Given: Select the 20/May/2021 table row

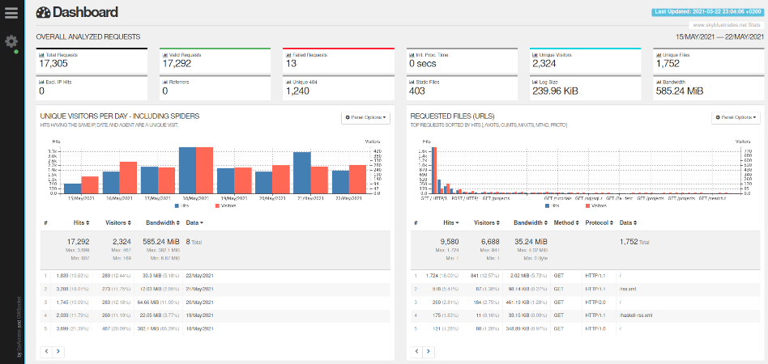Looking at the screenshot, I should click(215, 303).
